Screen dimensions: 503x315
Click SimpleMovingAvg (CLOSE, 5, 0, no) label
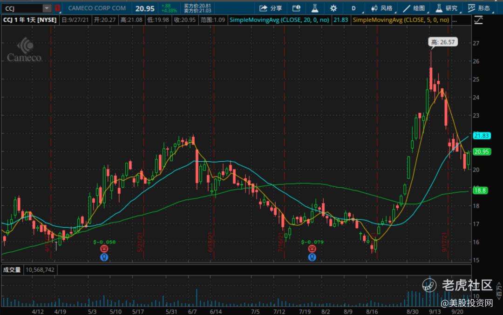pyautogui.click(x=401, y=20)
